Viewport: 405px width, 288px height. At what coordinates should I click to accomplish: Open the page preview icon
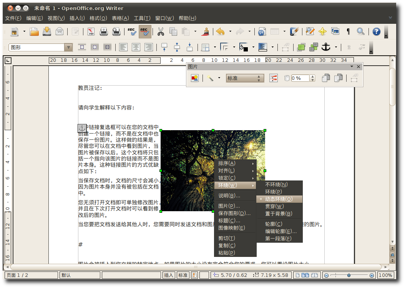coord(116,31)
